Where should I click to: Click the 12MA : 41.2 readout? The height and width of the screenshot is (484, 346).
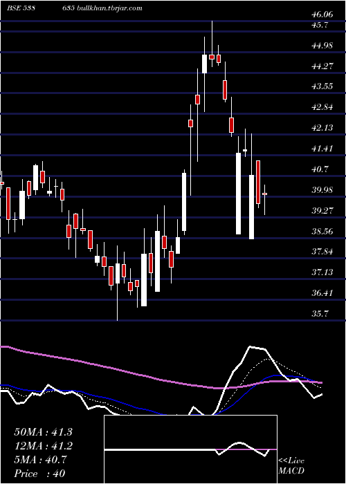click(x=43, y=446)
